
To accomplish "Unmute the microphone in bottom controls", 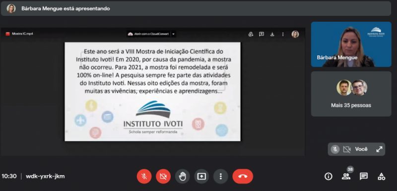I will 144,176.
